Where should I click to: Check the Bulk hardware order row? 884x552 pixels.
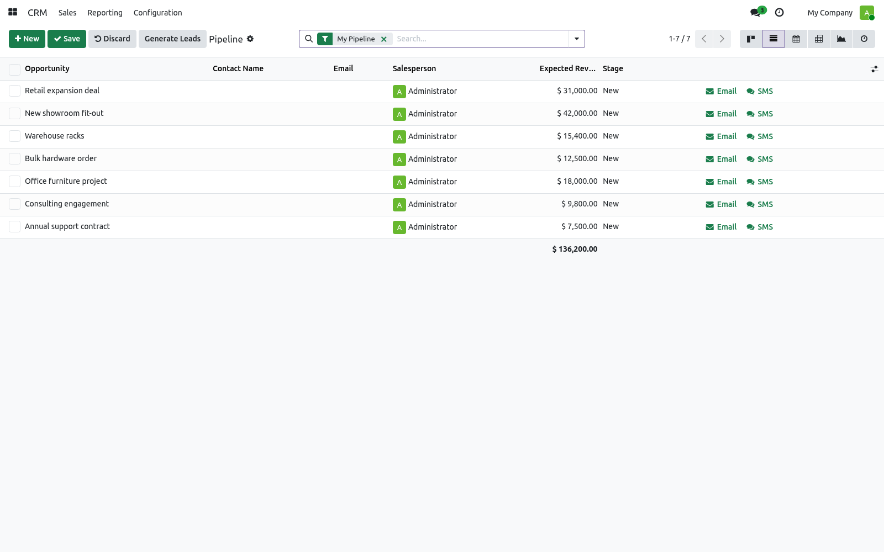click(14, 158)
